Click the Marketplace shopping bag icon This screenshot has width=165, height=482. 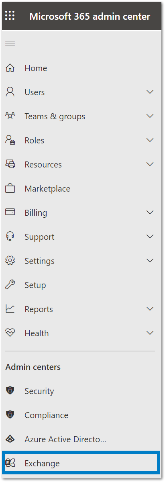pos(10,188)
